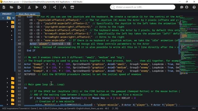Click the 'Do' keyword on line 61
The height and width of the screenshot is (111, 198).
(x=25, y=88)
